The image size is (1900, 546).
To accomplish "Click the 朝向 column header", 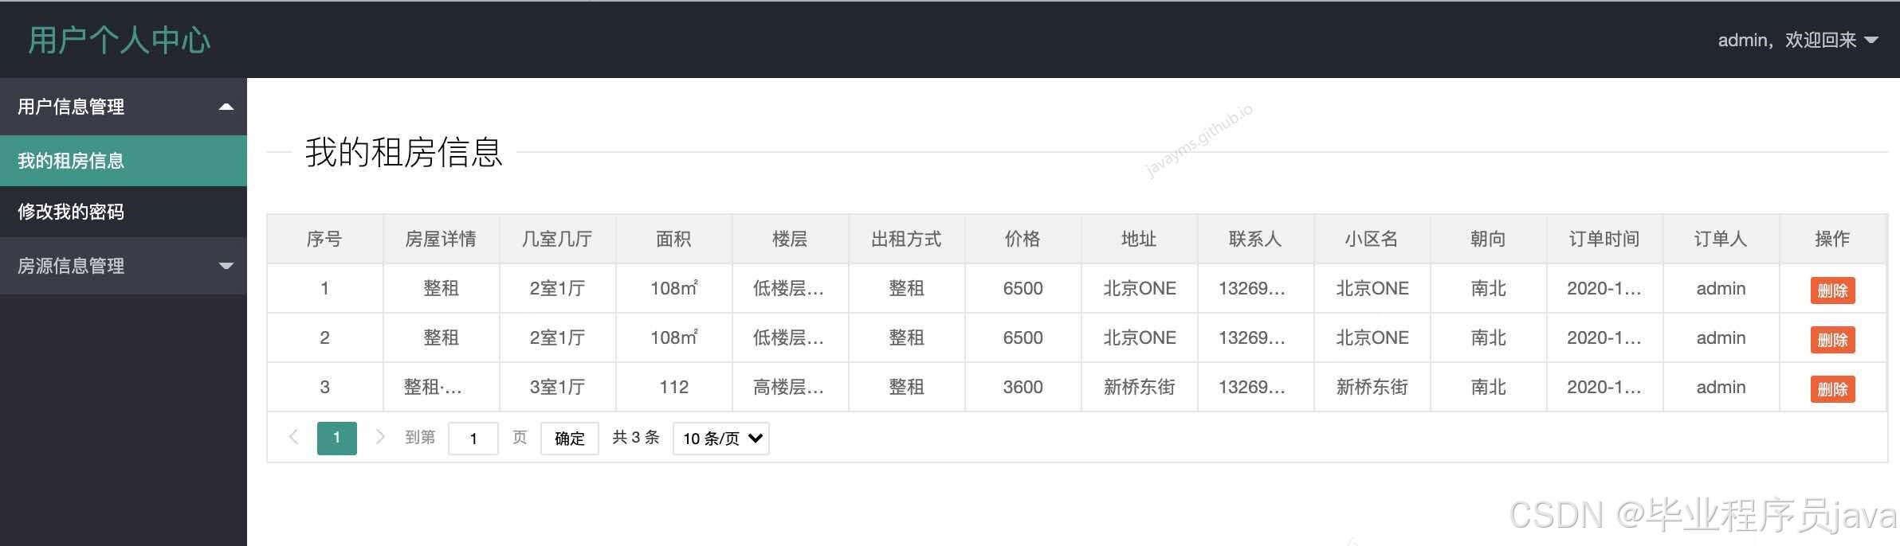I will pos(1488,239).
